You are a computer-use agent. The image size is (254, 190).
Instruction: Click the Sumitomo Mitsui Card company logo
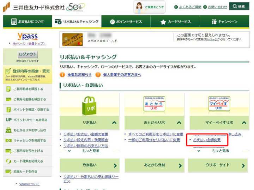pos(34,7)
